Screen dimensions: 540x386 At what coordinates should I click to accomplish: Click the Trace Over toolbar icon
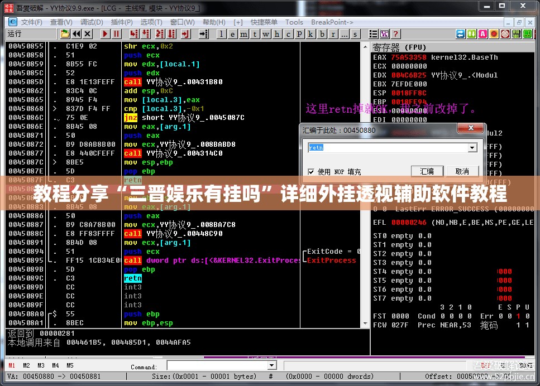[x=171, y=33]
